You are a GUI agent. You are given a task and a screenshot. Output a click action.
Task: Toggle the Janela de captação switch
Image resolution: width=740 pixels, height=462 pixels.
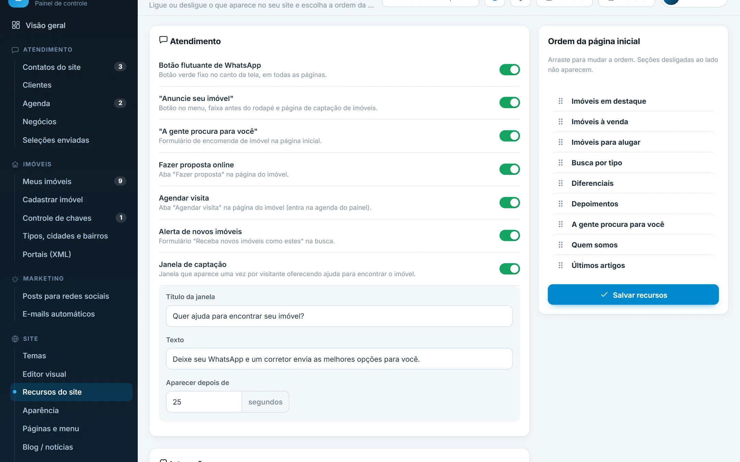[x=509, y=269]
